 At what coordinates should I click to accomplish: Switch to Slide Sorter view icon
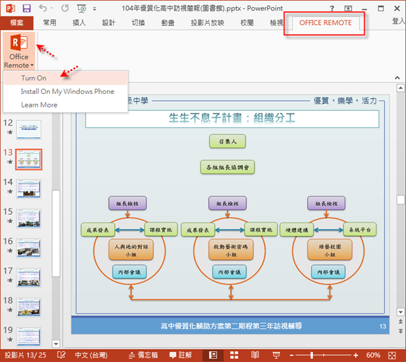(234, 355)
